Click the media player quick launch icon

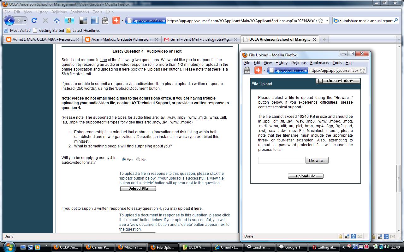click(x=38, y=247)
